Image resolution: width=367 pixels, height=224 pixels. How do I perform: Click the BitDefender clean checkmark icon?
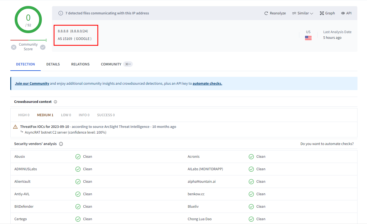coord(78,207)
